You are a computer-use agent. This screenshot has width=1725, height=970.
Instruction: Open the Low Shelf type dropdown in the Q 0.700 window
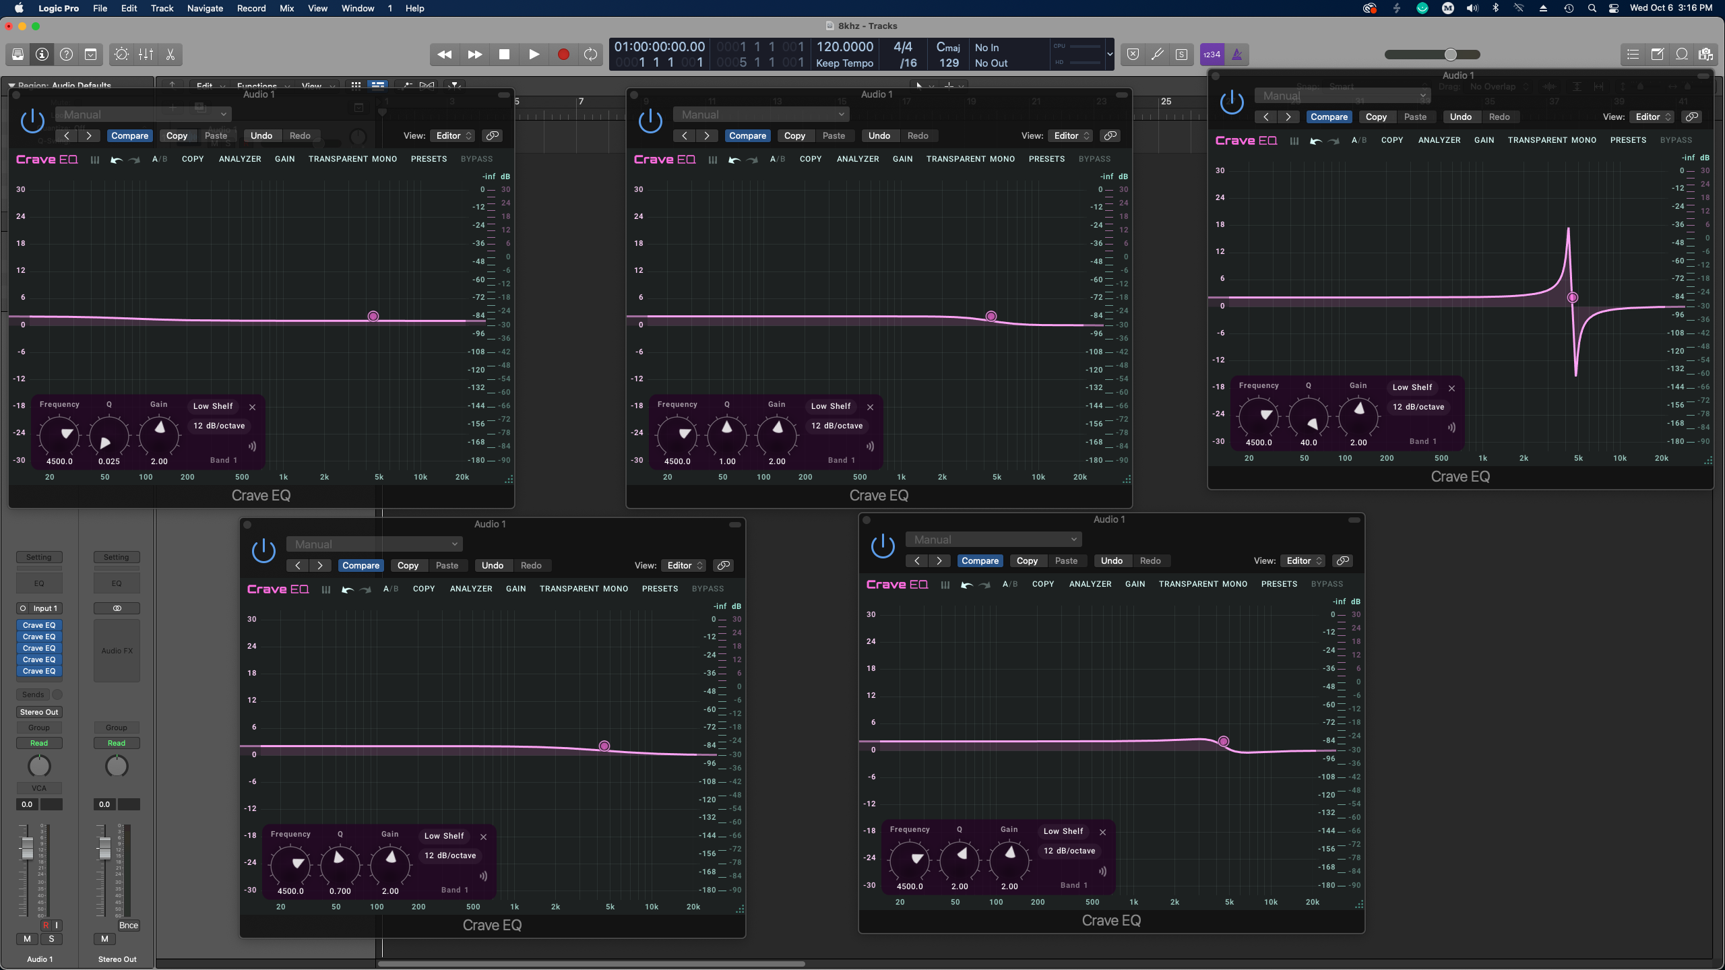[444, 836]
